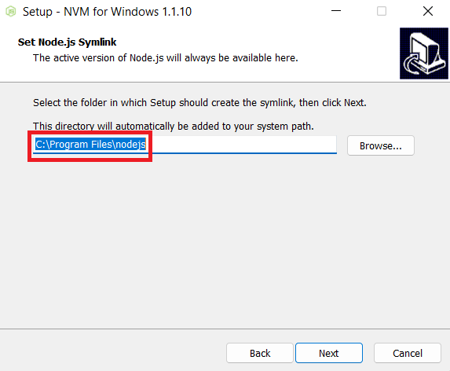The image size is (450, 371).
Task: Click the installer computer image in the header
Action: (423, 53)
